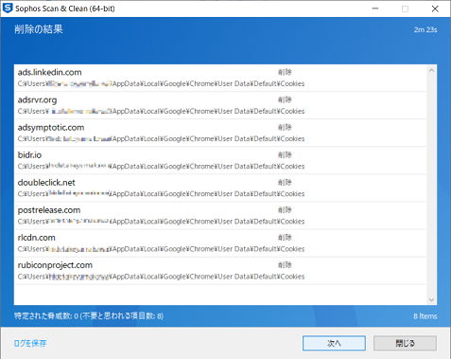
Task: Click the 8 Items count label
Action: (x=425, y=316)
